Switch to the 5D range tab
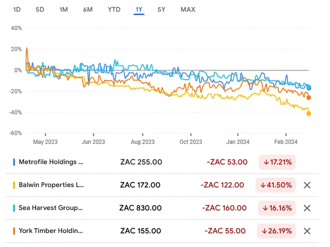Image resolution: width=330 pixels, height=247 pixels. (40, 10)
